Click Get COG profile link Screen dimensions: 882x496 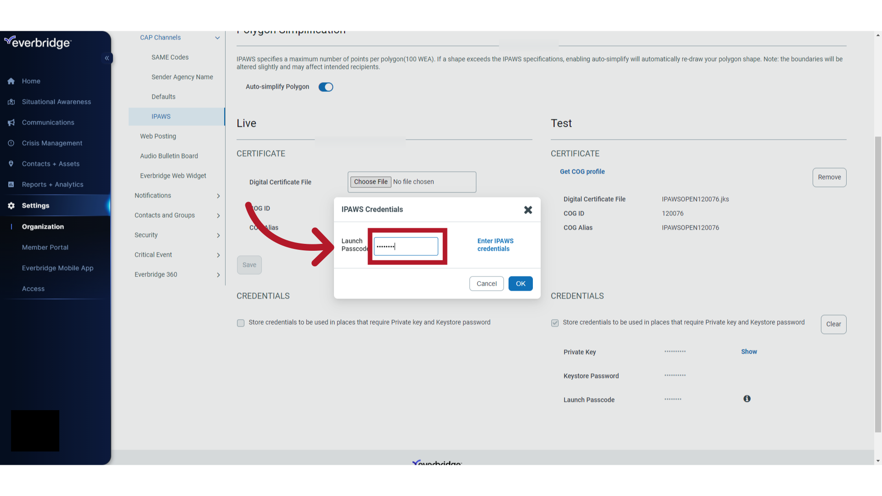tap(582, 171)
